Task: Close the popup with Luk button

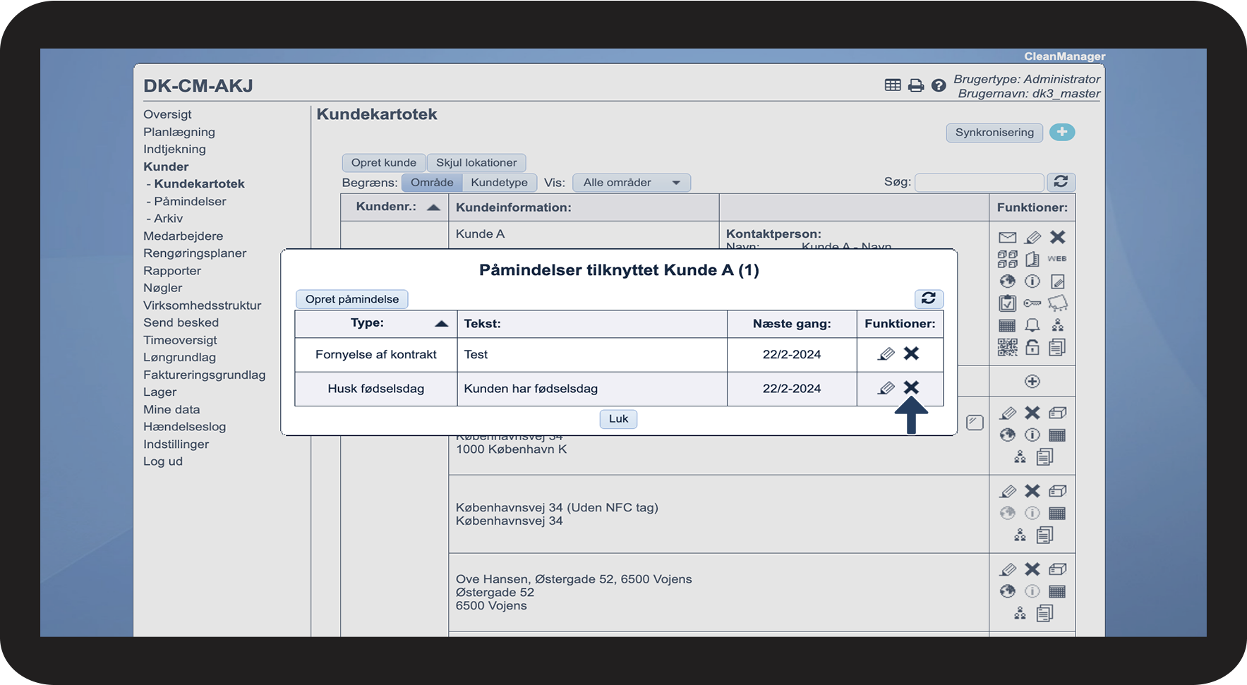Action: click(618, 419)
